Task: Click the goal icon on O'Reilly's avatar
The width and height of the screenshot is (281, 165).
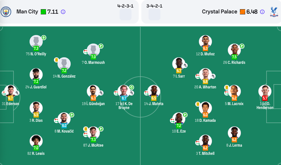Action: coord(44,38)
